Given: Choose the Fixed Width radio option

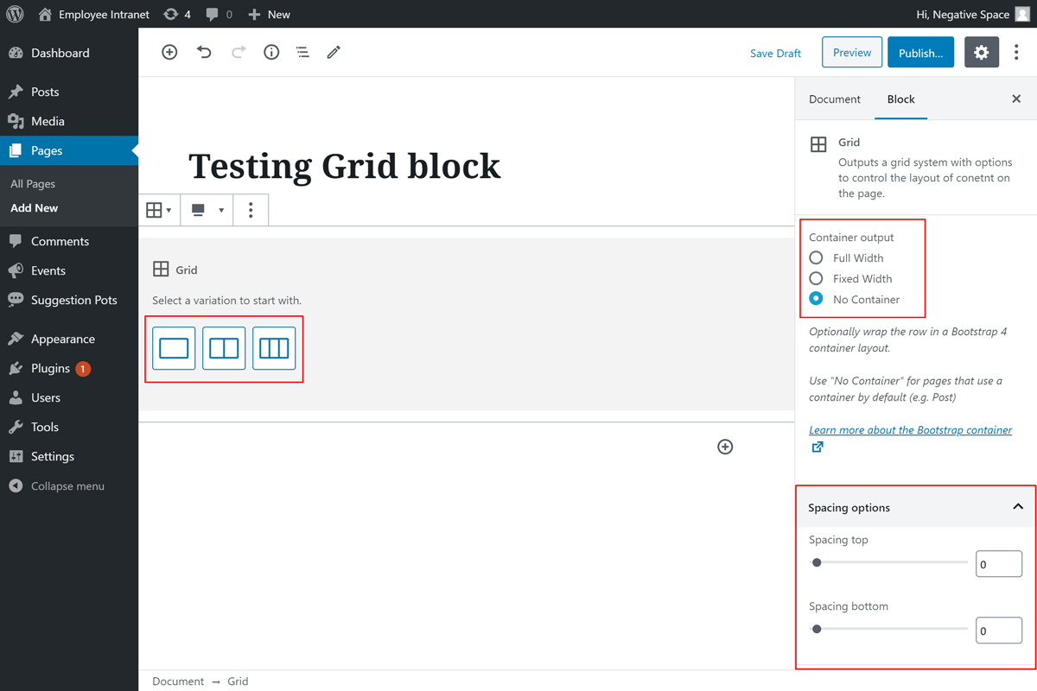Looking at the screenshot, I should pos(816,278).
